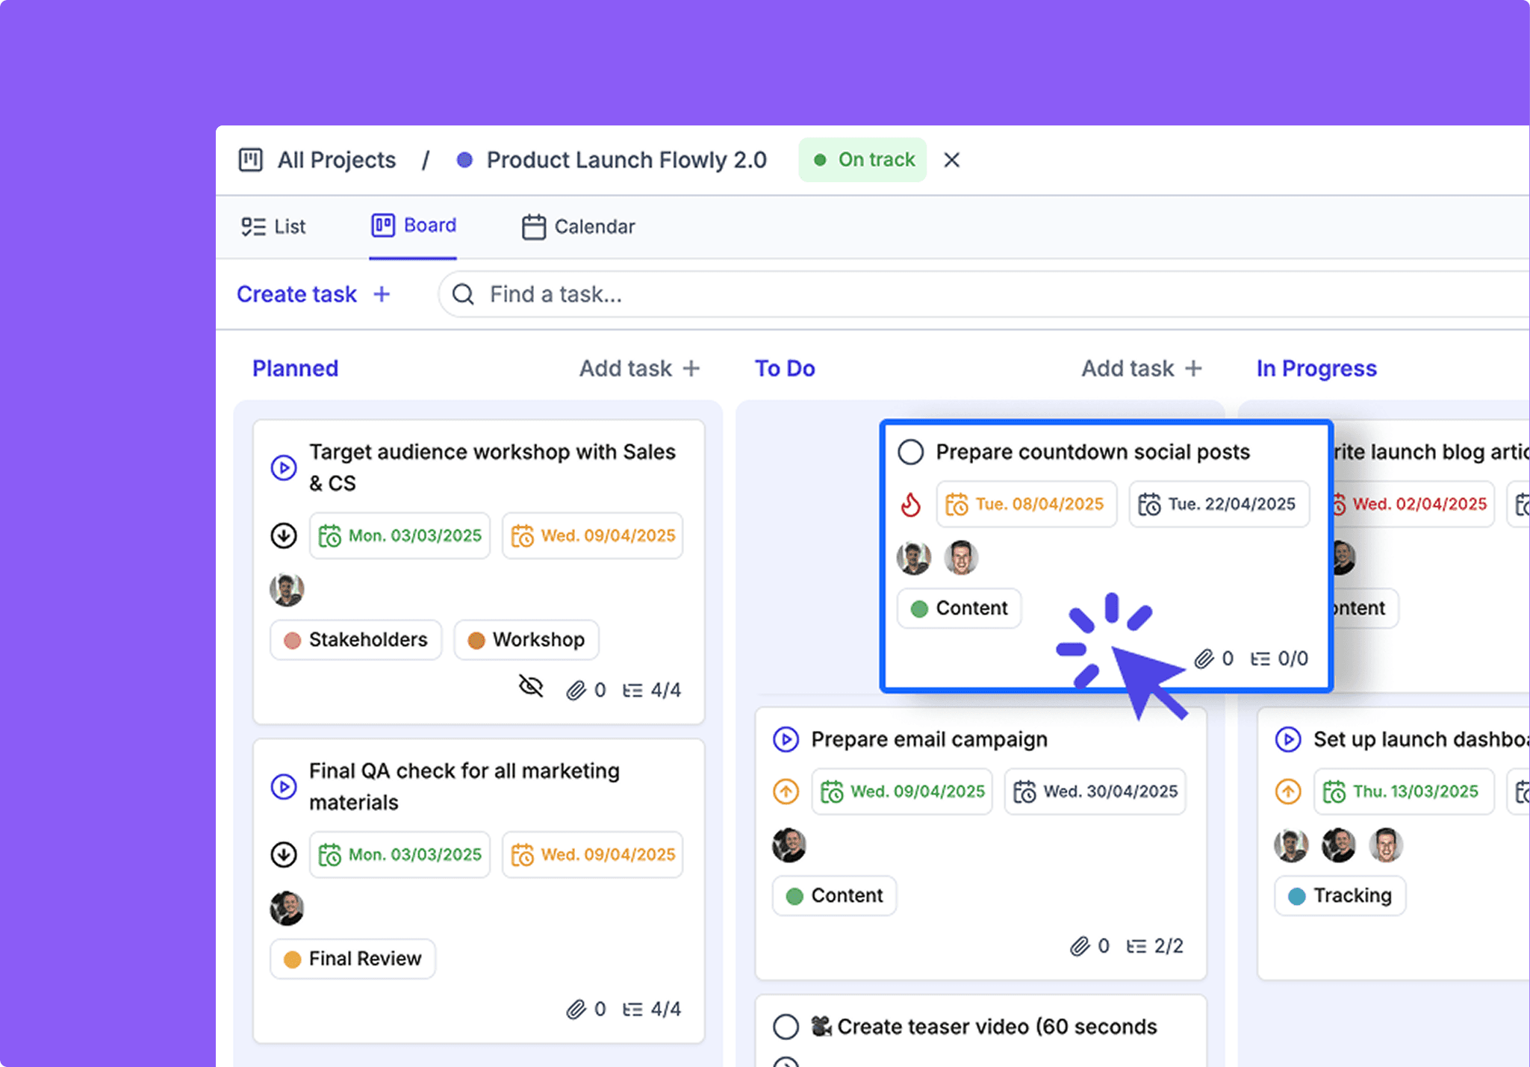
Task: Close the project with the X button
Action: click(x=951, y=160)
